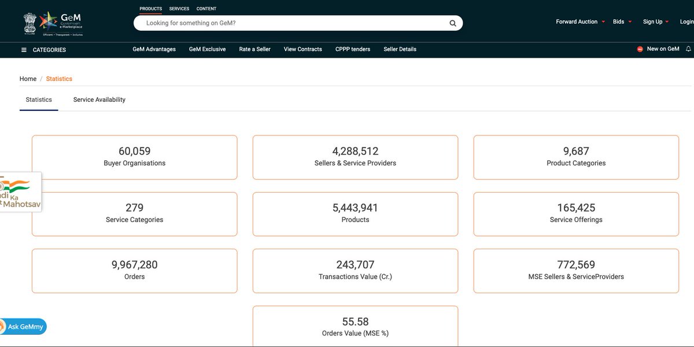
Task: Click the Categories label
Action: pyautogui.click(x=49, y=50)
